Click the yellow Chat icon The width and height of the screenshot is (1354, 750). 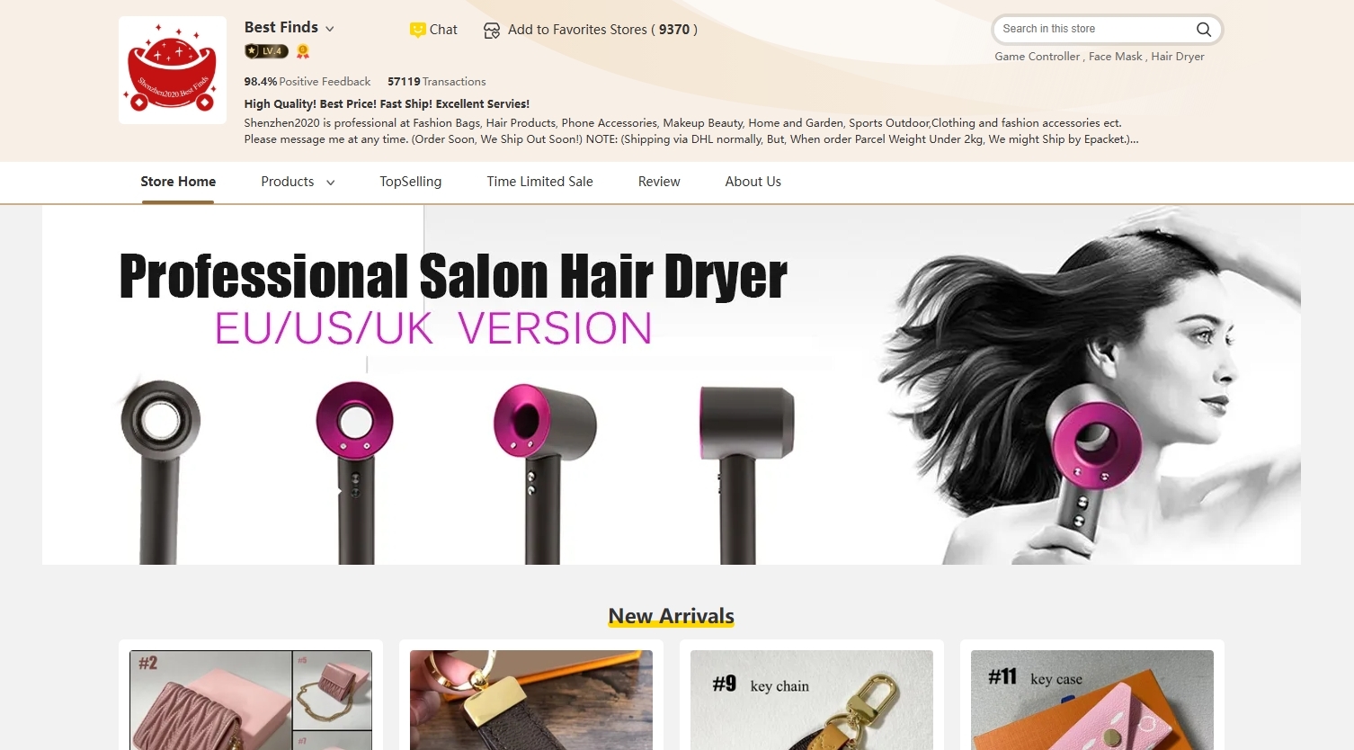tap(417, 30)
